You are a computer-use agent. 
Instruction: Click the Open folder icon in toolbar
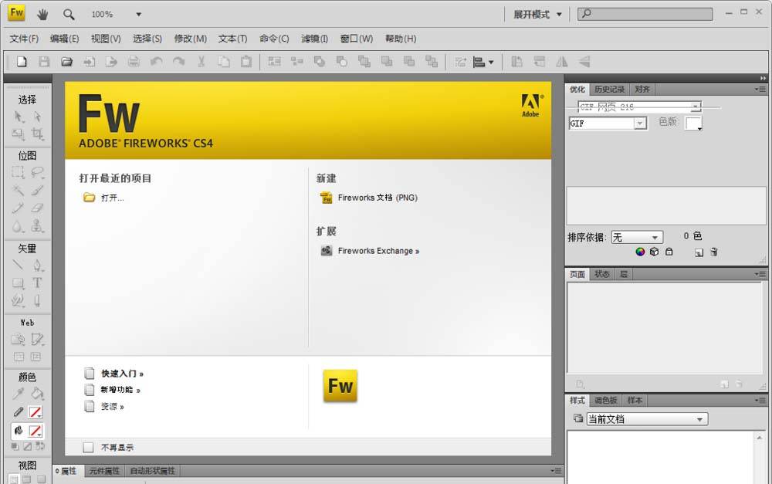[66, 62]
